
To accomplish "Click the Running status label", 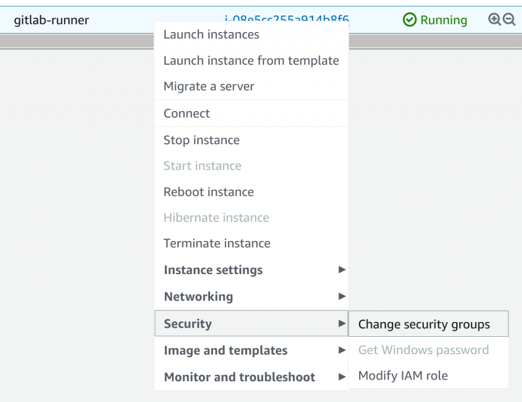I will (x=444, y=20).
